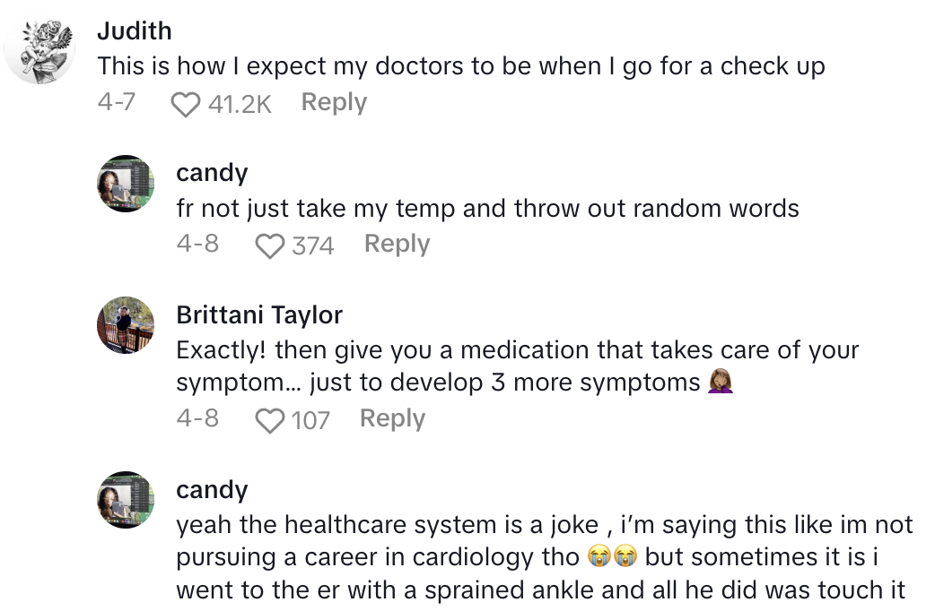This screenshot has height=611, width=935.
Task: Select Brittani Taylor's username
Action: click(x=259, y=314)
